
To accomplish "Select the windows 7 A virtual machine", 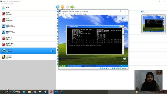I will tap(28, 32).
